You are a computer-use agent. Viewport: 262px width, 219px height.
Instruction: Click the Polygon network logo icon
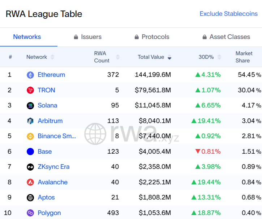pos(30,213)
